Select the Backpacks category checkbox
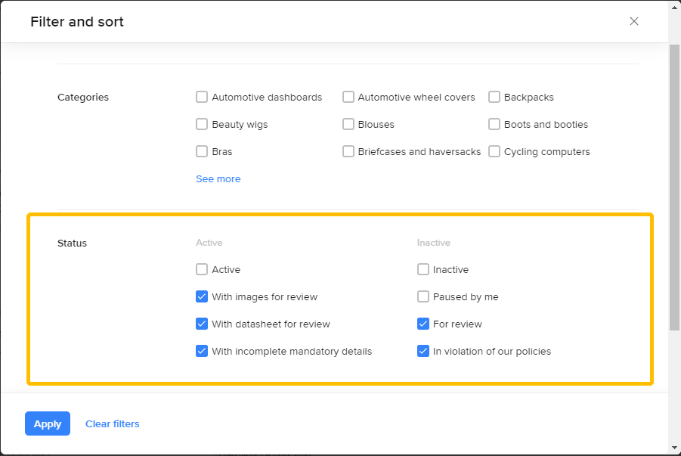 494,97
